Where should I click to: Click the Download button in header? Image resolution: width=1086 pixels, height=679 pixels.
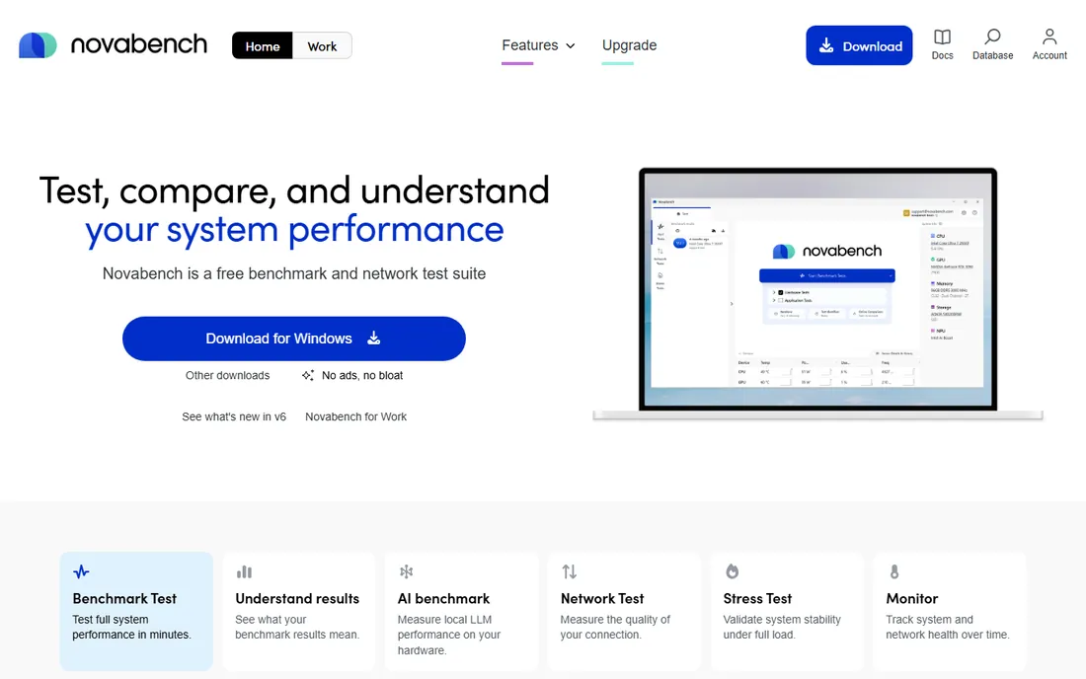(859, 45)
